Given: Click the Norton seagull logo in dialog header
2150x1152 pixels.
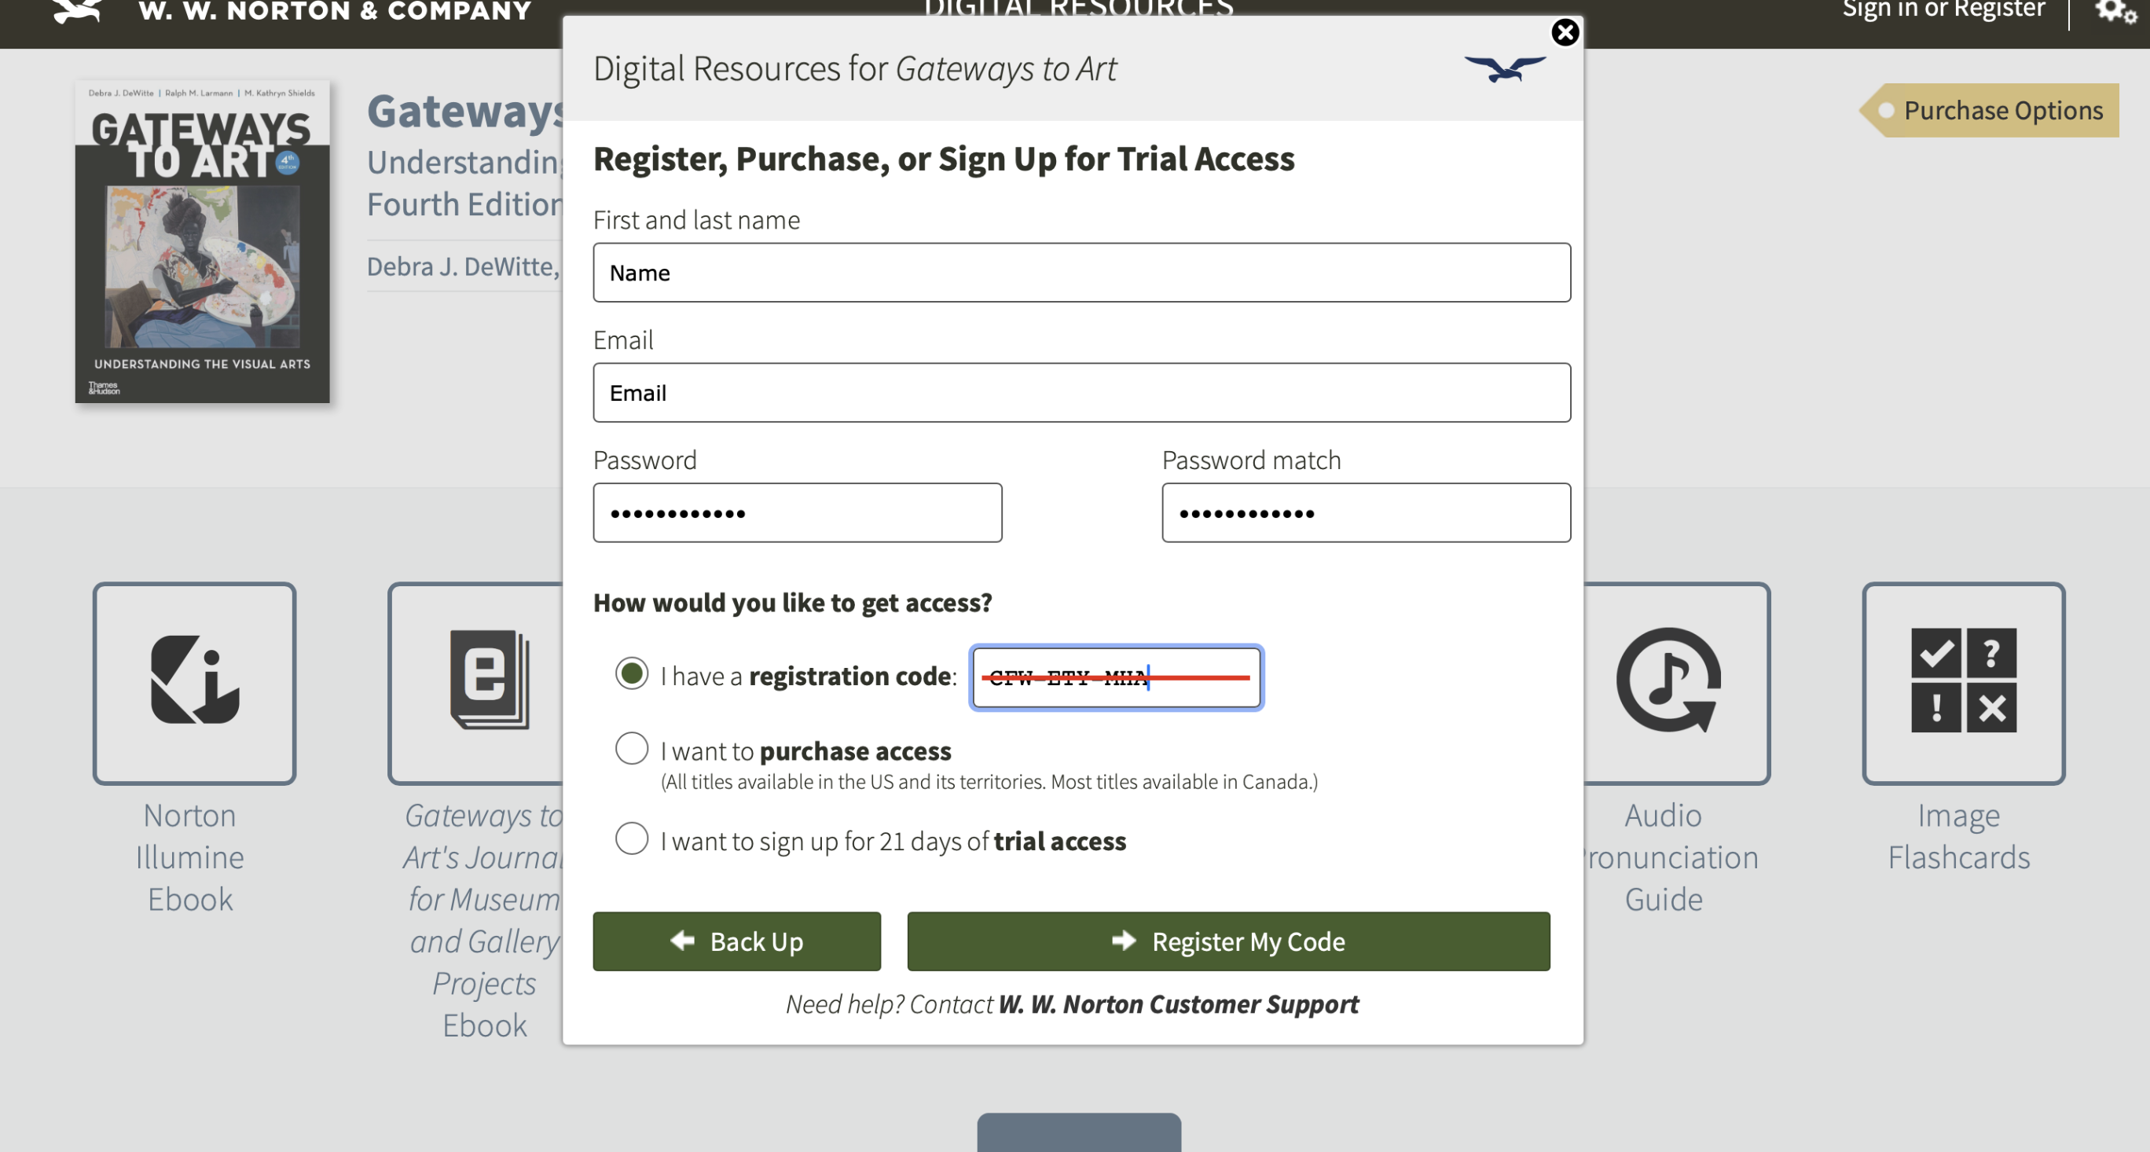Looking at the screenshot, I should click(1505, 68).
